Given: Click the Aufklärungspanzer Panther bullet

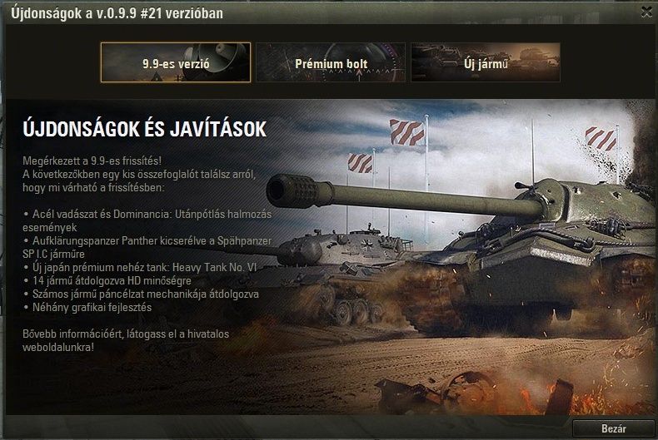Looking at the screenshot, I should click(147, 247).
